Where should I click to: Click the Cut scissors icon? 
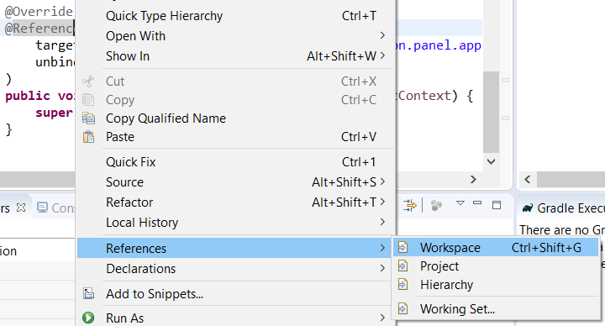click(88, 81)
